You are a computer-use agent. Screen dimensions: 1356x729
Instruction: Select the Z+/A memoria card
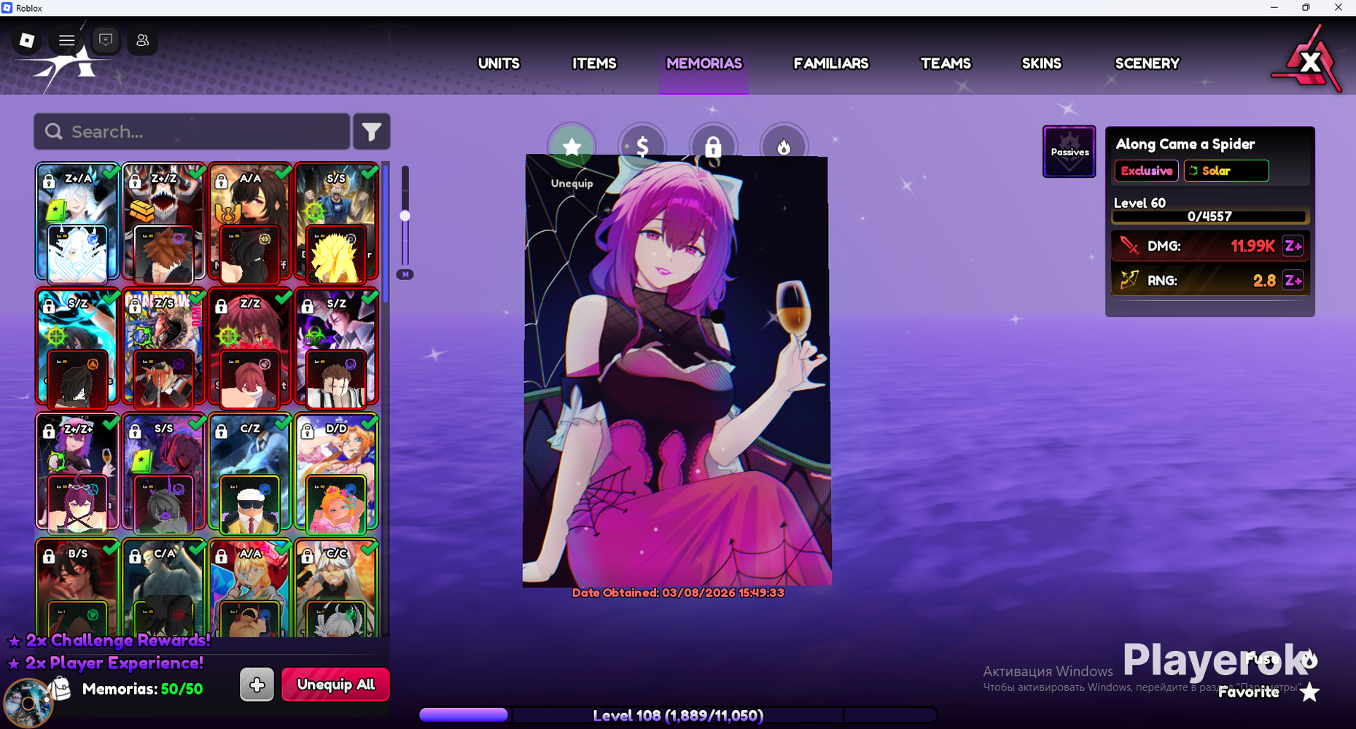77,222
